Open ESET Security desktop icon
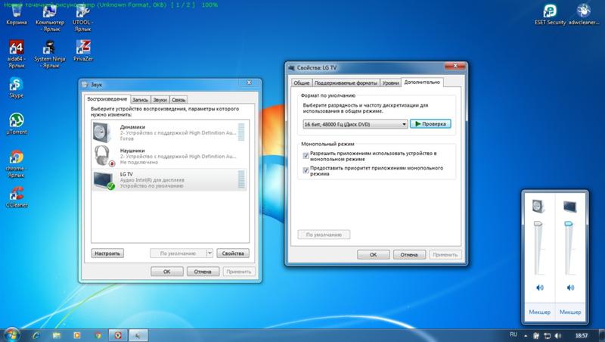Image resolution: width=605 pixels, height=342 pixels. tap(550, 14)
